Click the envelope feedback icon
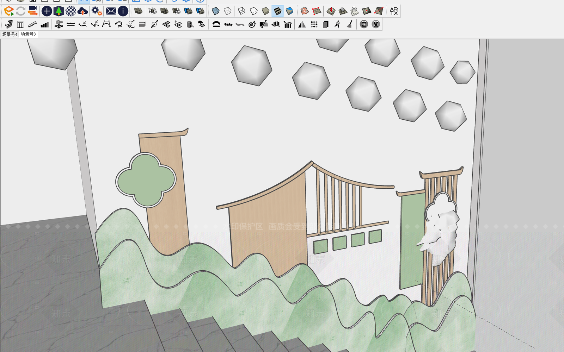Image resolution: width=564 pixels, height=352 pixels. coord(111,11)
